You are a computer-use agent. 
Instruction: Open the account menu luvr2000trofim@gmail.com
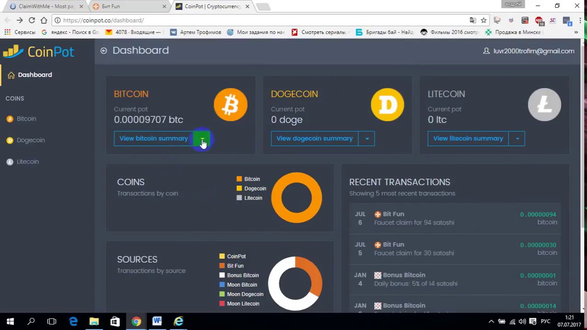[529, 51]
